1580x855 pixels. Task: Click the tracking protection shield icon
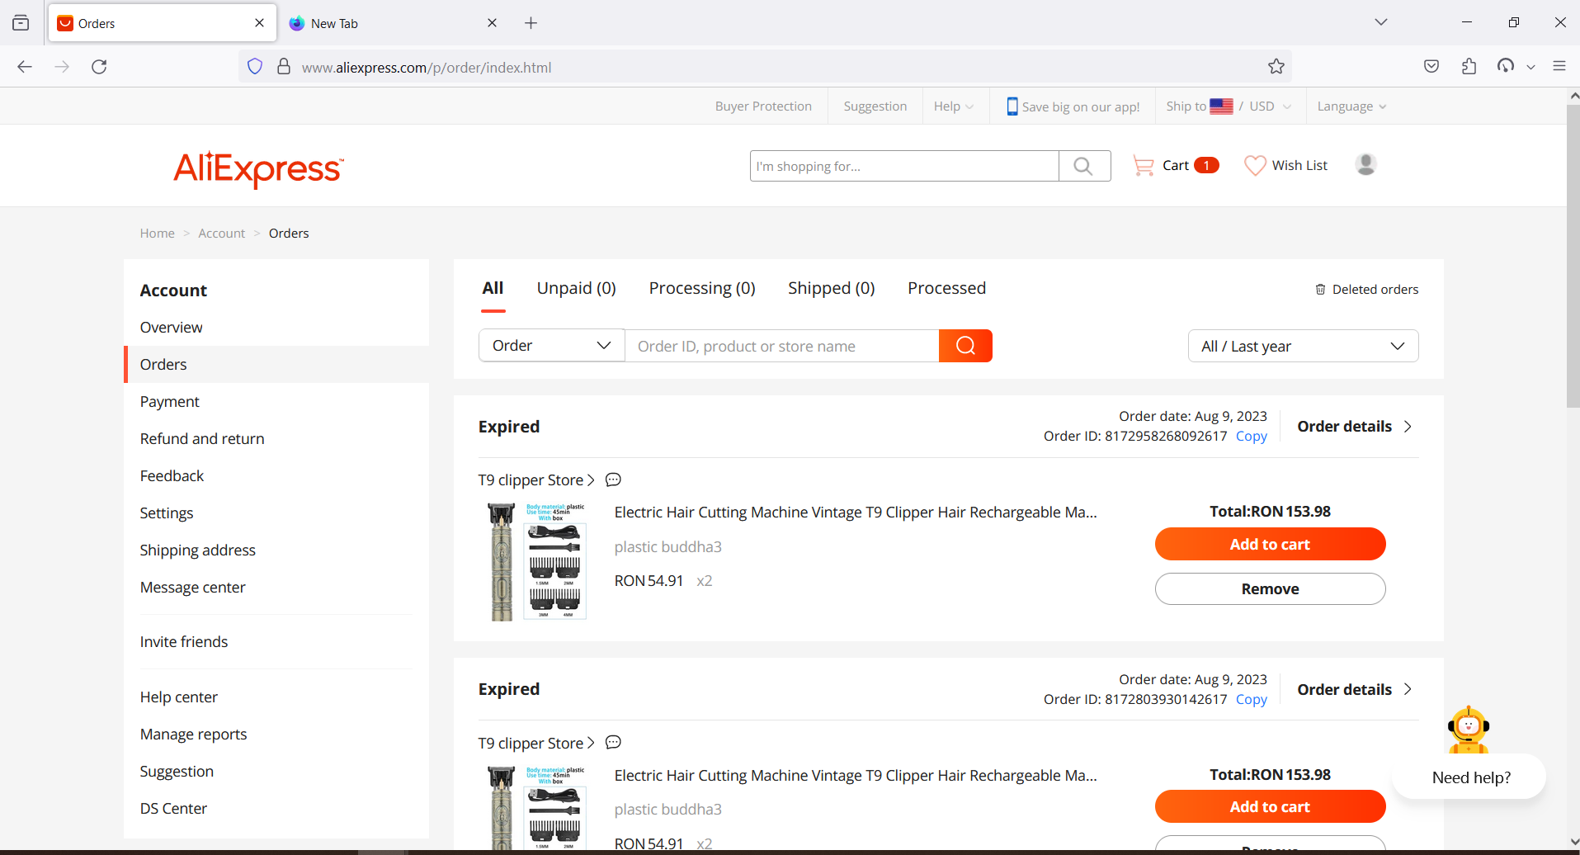point(254,67)
